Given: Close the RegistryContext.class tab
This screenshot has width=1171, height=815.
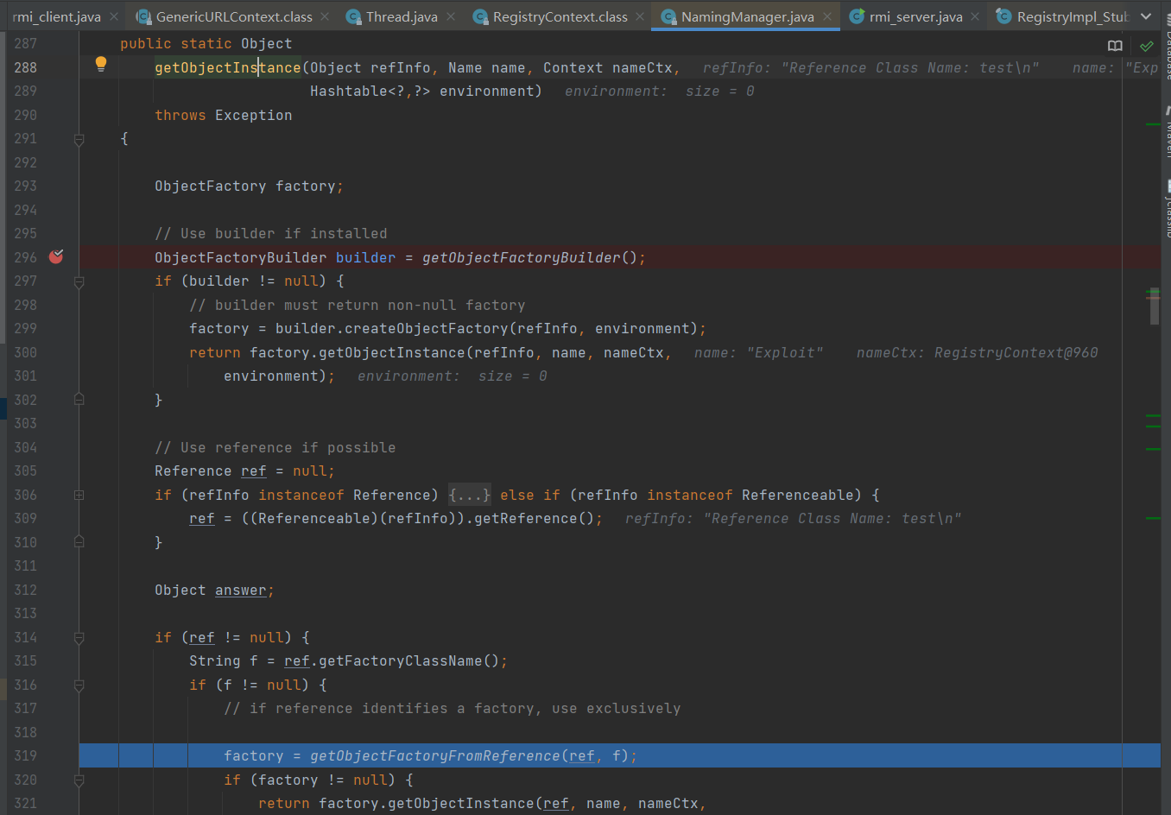Looking at the screenshot, I should point(640,16).
